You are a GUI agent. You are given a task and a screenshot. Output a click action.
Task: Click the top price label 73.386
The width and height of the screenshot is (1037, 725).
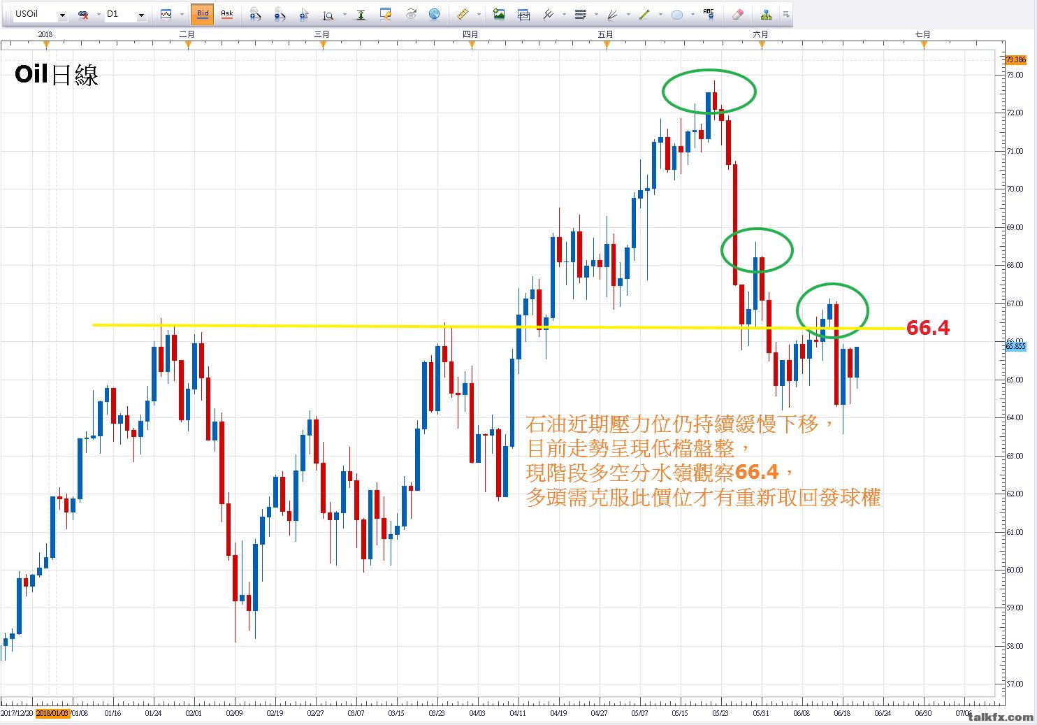pyautogui.click(x=1015, y=60)
